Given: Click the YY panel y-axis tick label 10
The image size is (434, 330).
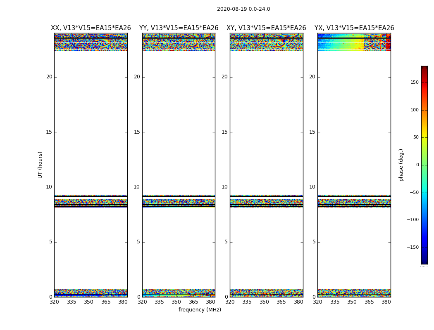Looking at the screenshot, I should click(x=137, y=187).
